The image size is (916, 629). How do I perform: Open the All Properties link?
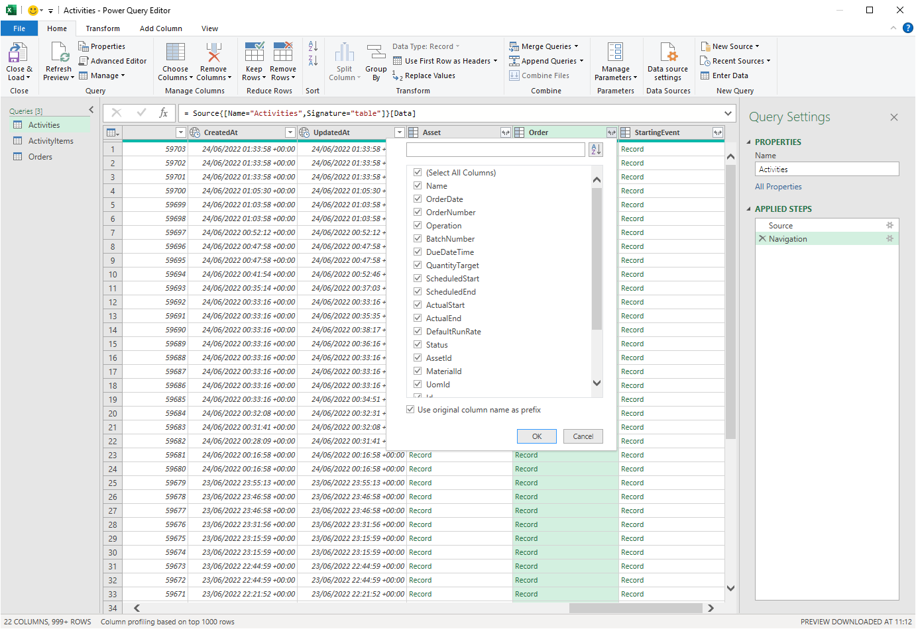click(x=778, y=187)
